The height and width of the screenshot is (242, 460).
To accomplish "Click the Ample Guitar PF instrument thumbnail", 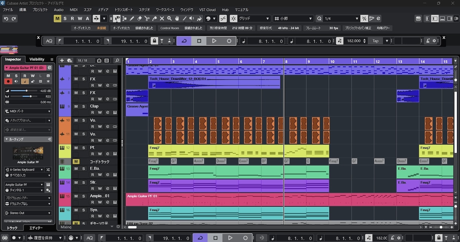I will tap(28, 153).
